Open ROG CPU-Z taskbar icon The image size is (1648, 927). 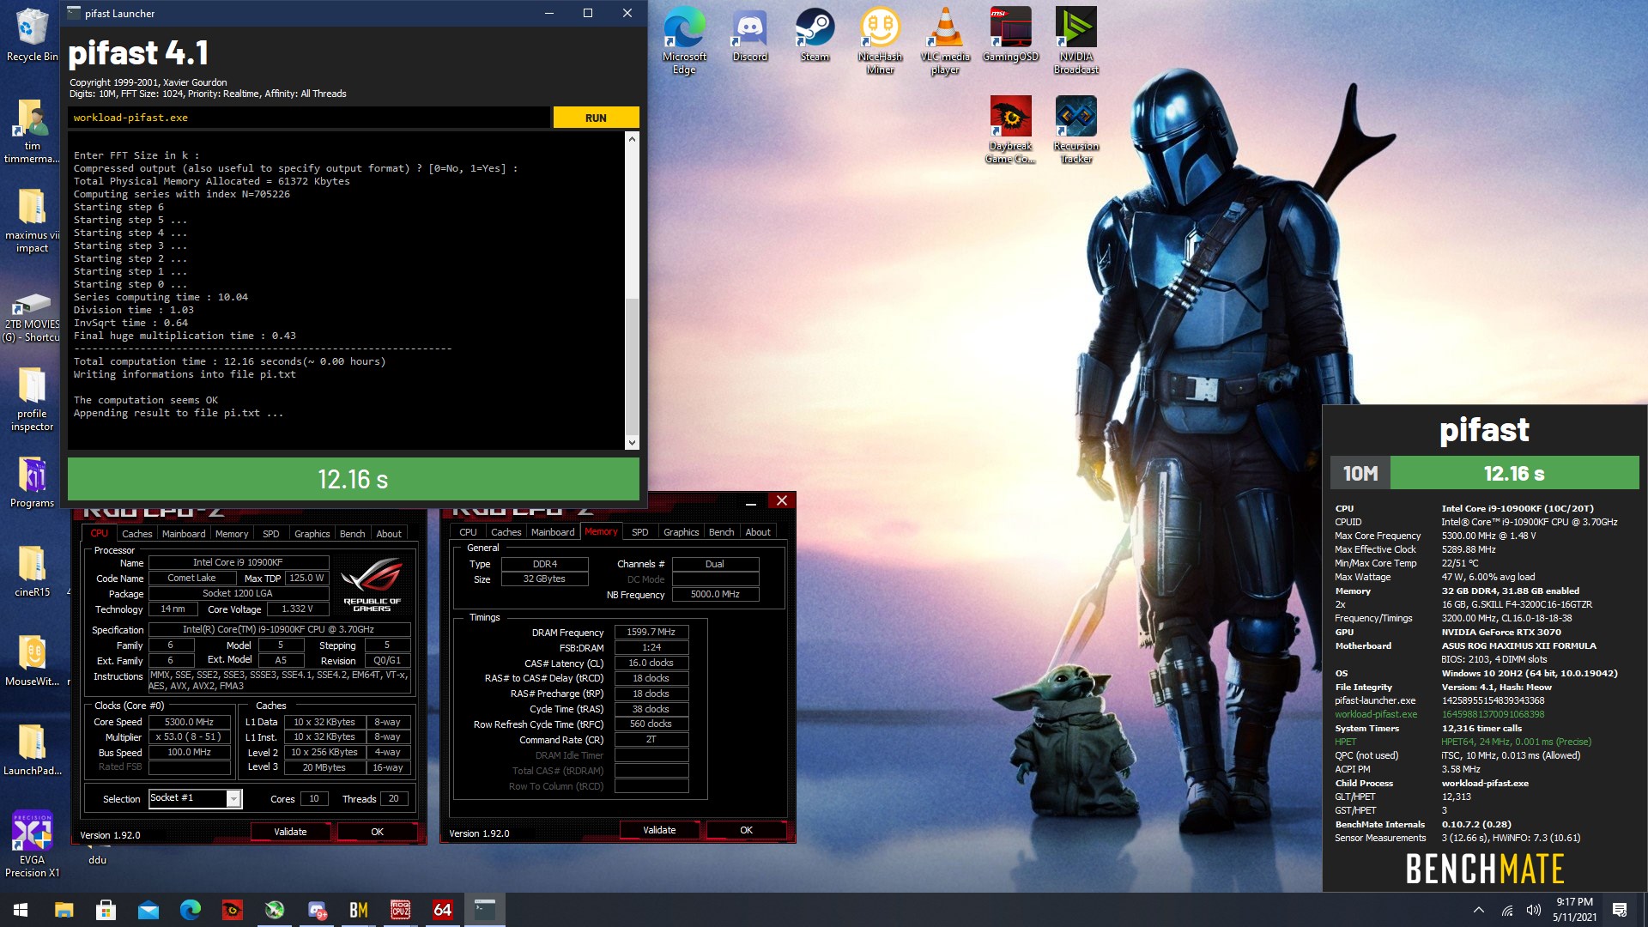click(400, 910)
